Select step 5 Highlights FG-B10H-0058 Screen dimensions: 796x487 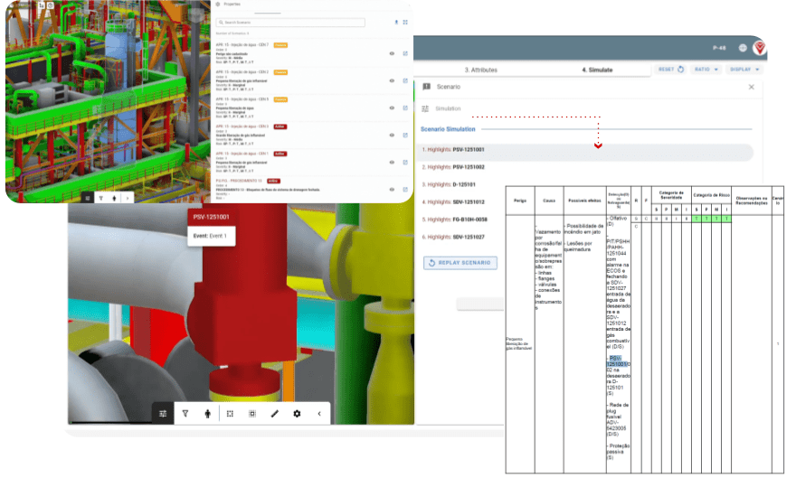point(455,220)
